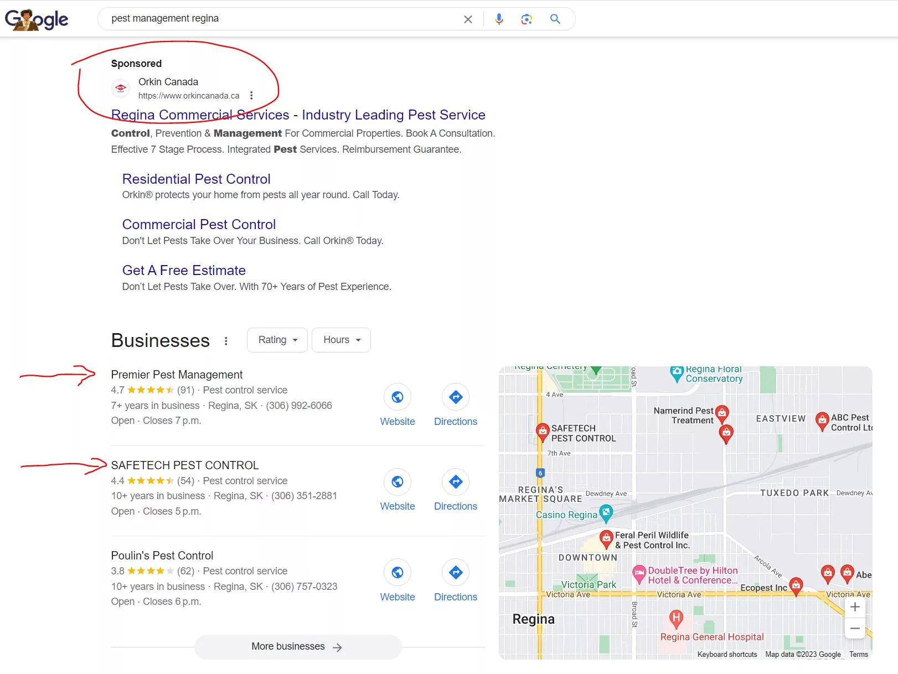The image size is (898, 674).
Task: Click into the search input field
Action: click(x=282, y=19)
